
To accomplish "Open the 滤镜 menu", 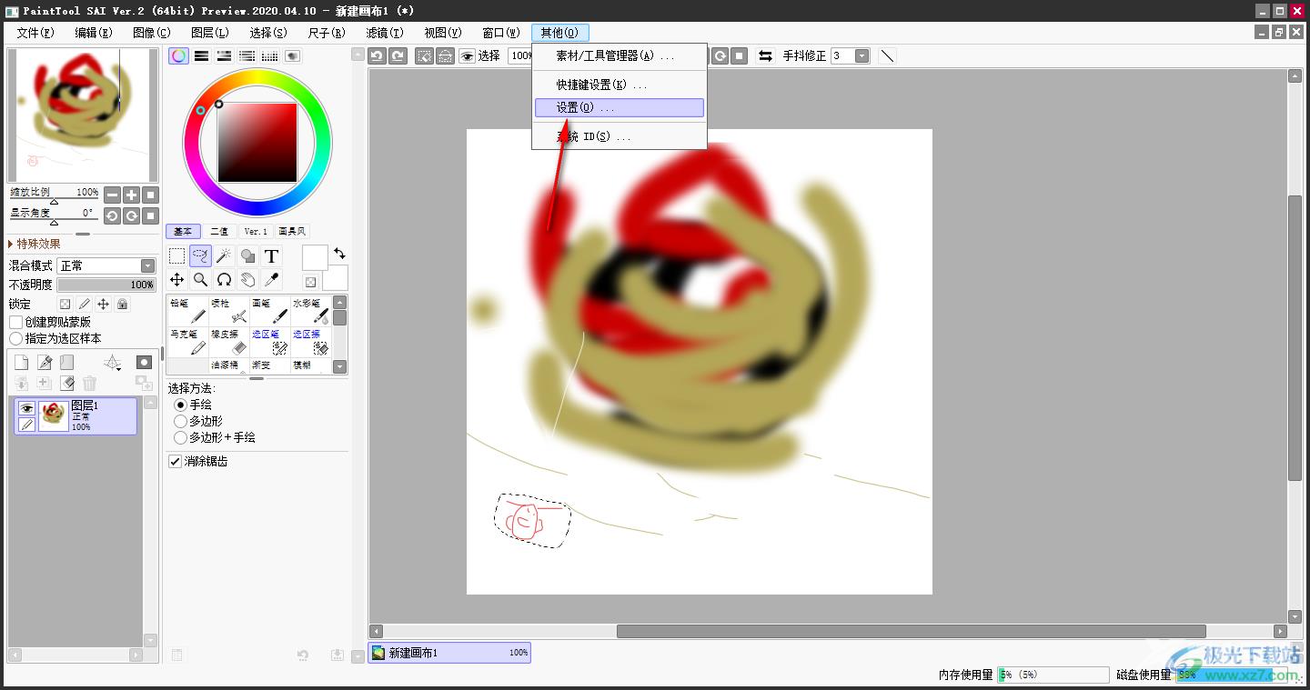I will pyautogui.click(x=384, y=33).
